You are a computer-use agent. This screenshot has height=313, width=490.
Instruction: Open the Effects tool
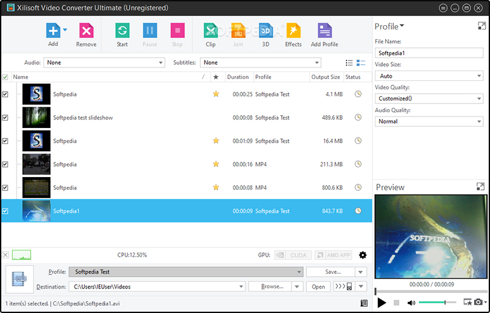tap(293, 31)
